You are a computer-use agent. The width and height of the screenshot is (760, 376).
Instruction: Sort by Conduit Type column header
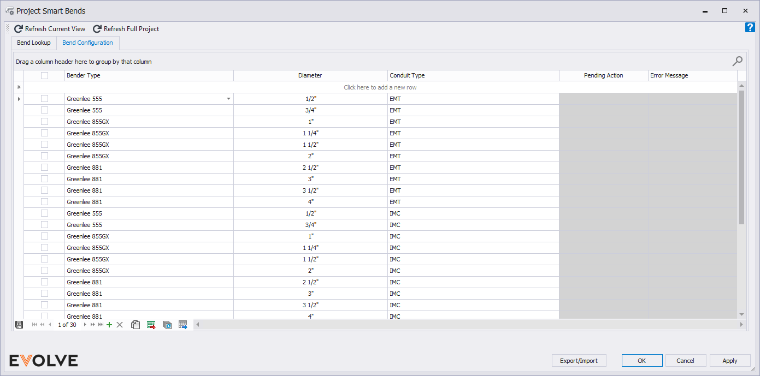tap(473, 76)
